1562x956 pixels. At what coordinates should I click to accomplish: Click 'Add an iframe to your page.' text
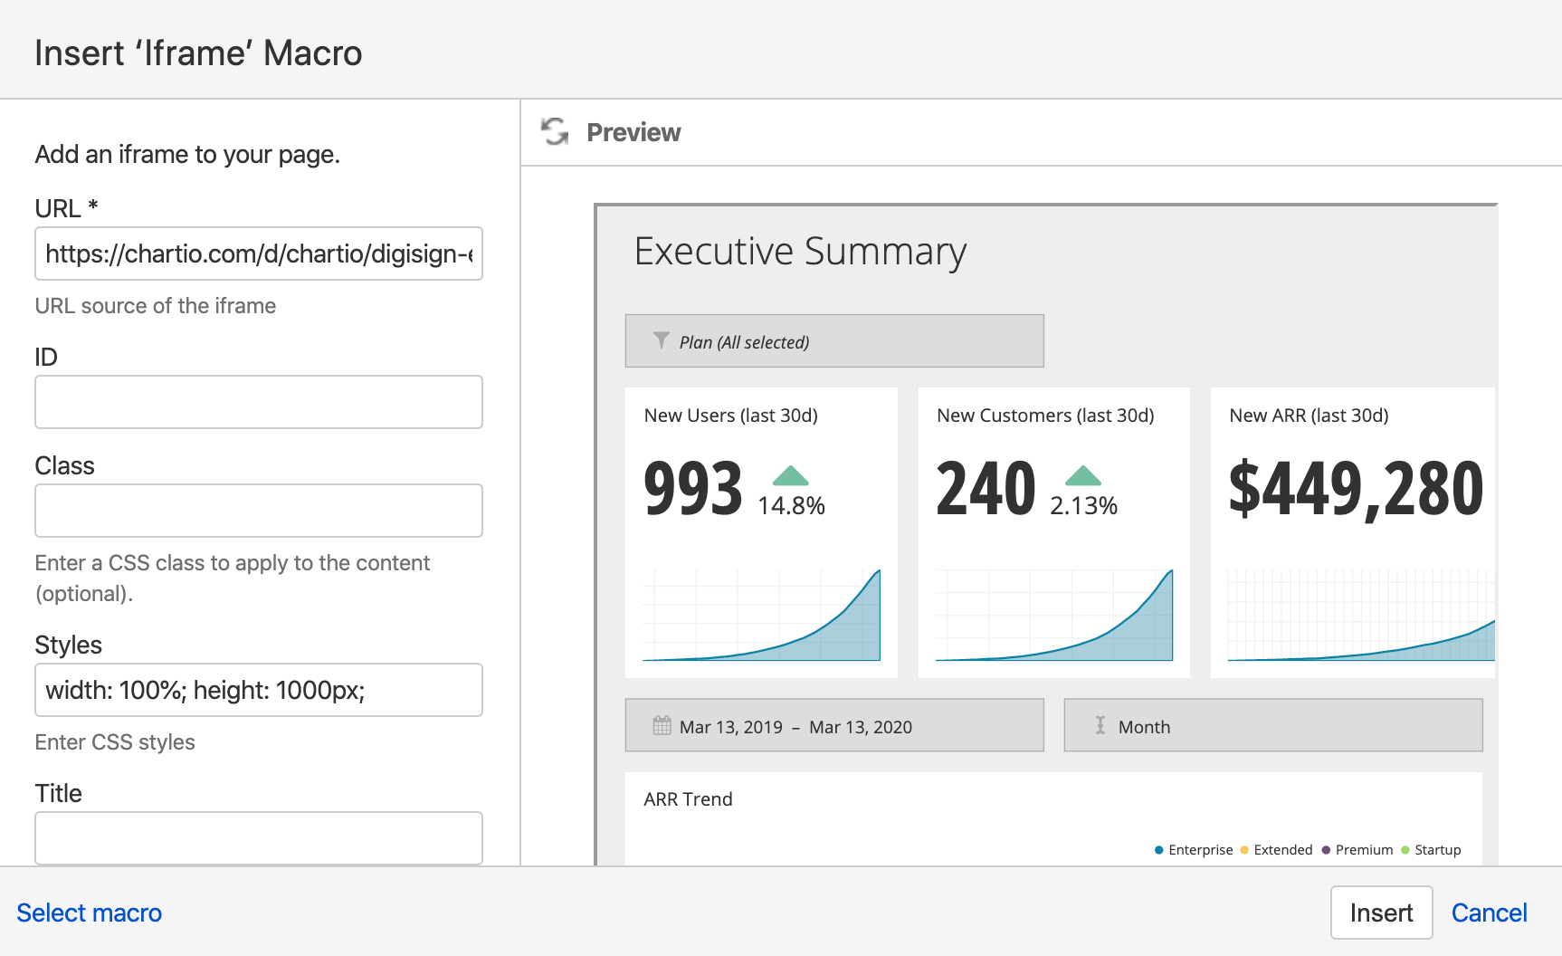click(187, 155)
